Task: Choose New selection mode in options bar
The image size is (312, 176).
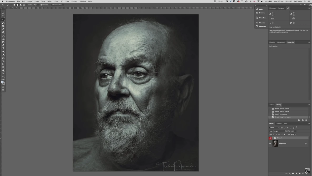Action: tap(14, 5)
